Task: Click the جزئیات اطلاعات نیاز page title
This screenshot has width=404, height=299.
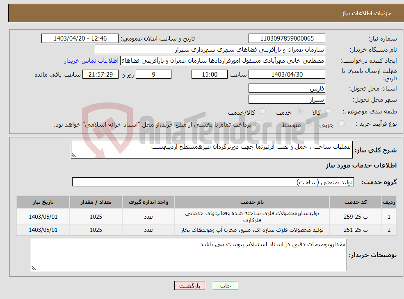Action: point(366,13)
